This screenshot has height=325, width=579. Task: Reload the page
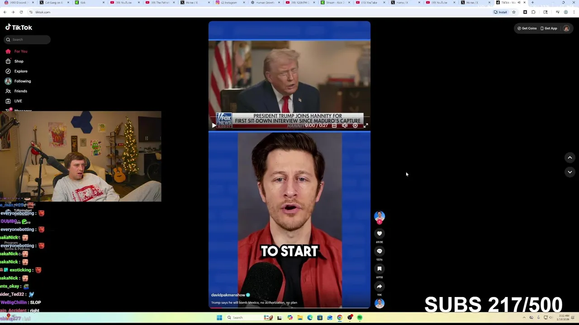20,12
